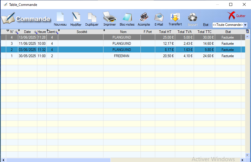Click the Modifier toolbar icon

(76, 19)
